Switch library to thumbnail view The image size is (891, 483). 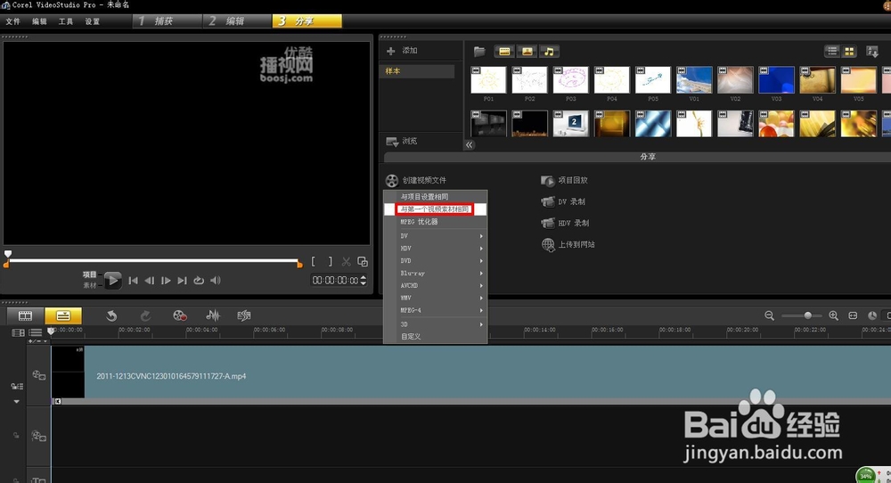(x=849, y=51)
